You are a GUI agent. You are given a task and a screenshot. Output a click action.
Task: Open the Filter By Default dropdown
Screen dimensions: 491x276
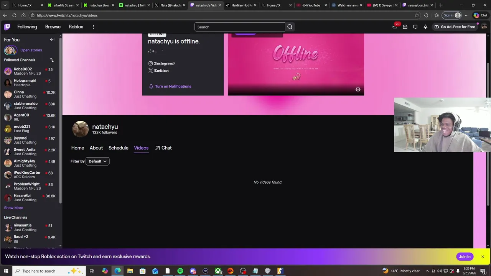pos(97,161)
